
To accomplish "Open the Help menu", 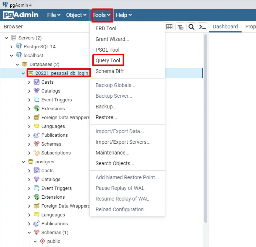I will (124, 15).
